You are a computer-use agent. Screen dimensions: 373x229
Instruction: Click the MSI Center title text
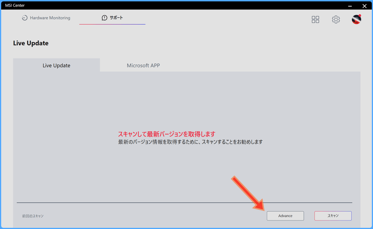(15, 5)
